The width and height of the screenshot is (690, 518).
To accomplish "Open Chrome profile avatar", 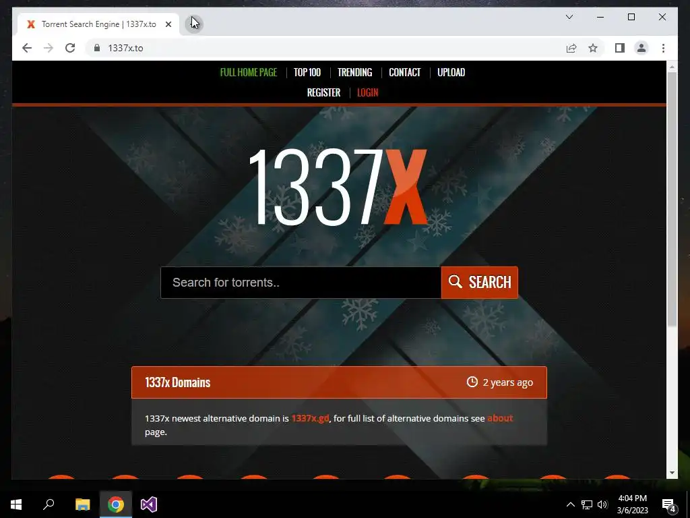I will tap(641, 48).
